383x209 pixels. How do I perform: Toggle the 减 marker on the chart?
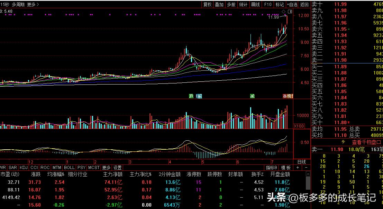coord(252,97)
